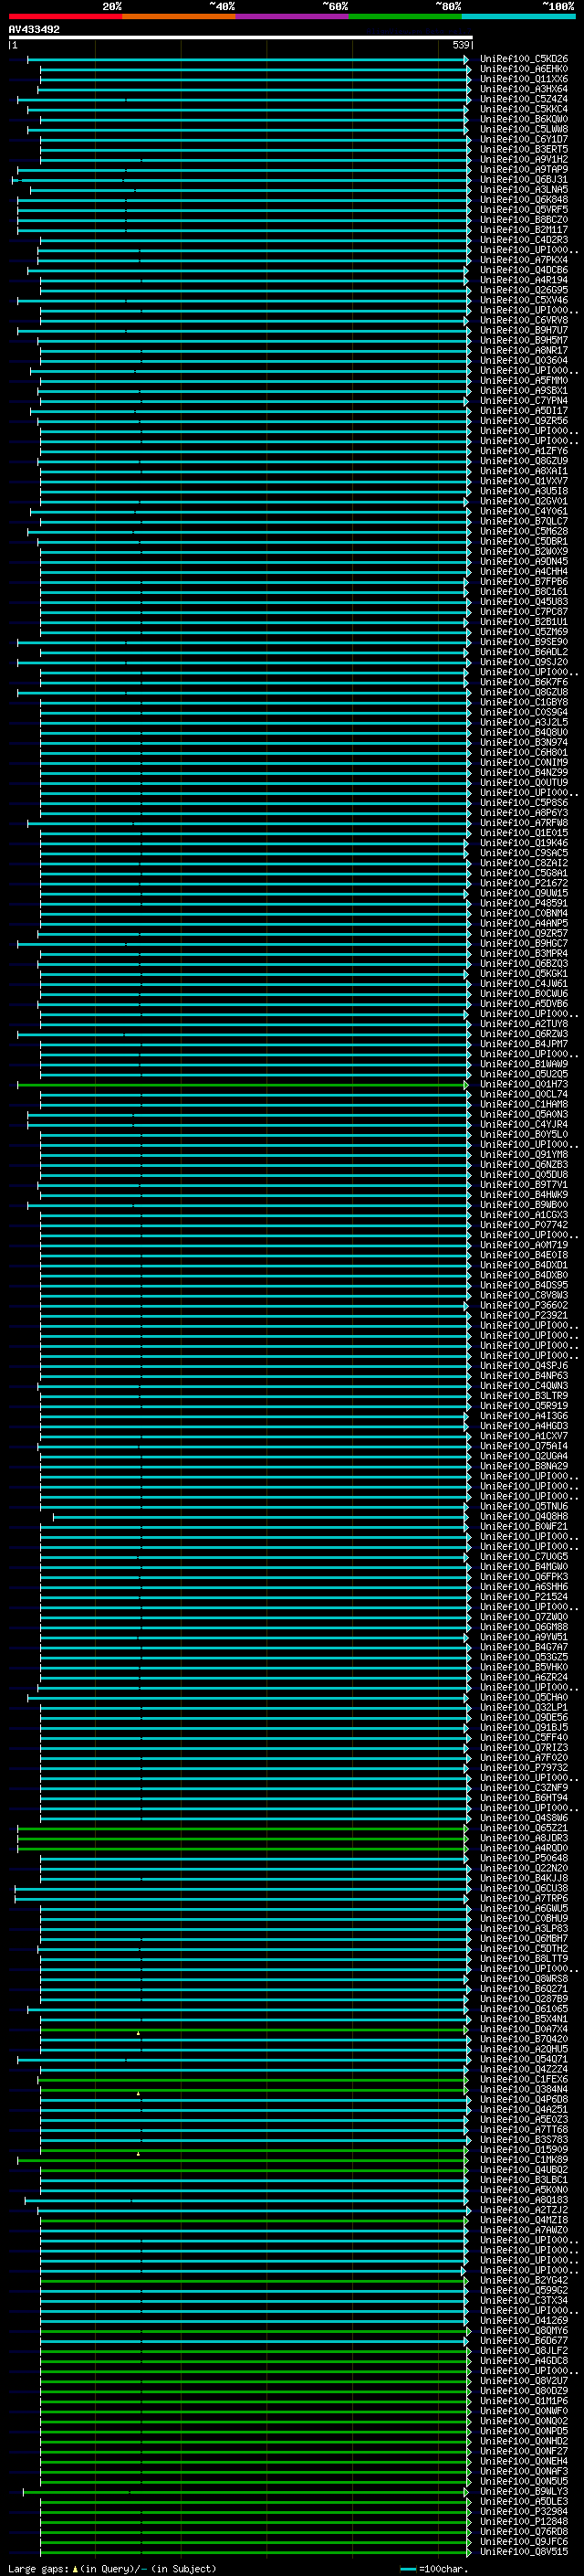This screenshot has height=2576, width=584.
Task: Choose the UniRef100_B8BCZ0 entry
Action: point(524,220)
